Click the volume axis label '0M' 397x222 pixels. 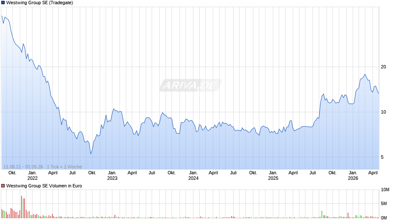(x=384, y=218)
